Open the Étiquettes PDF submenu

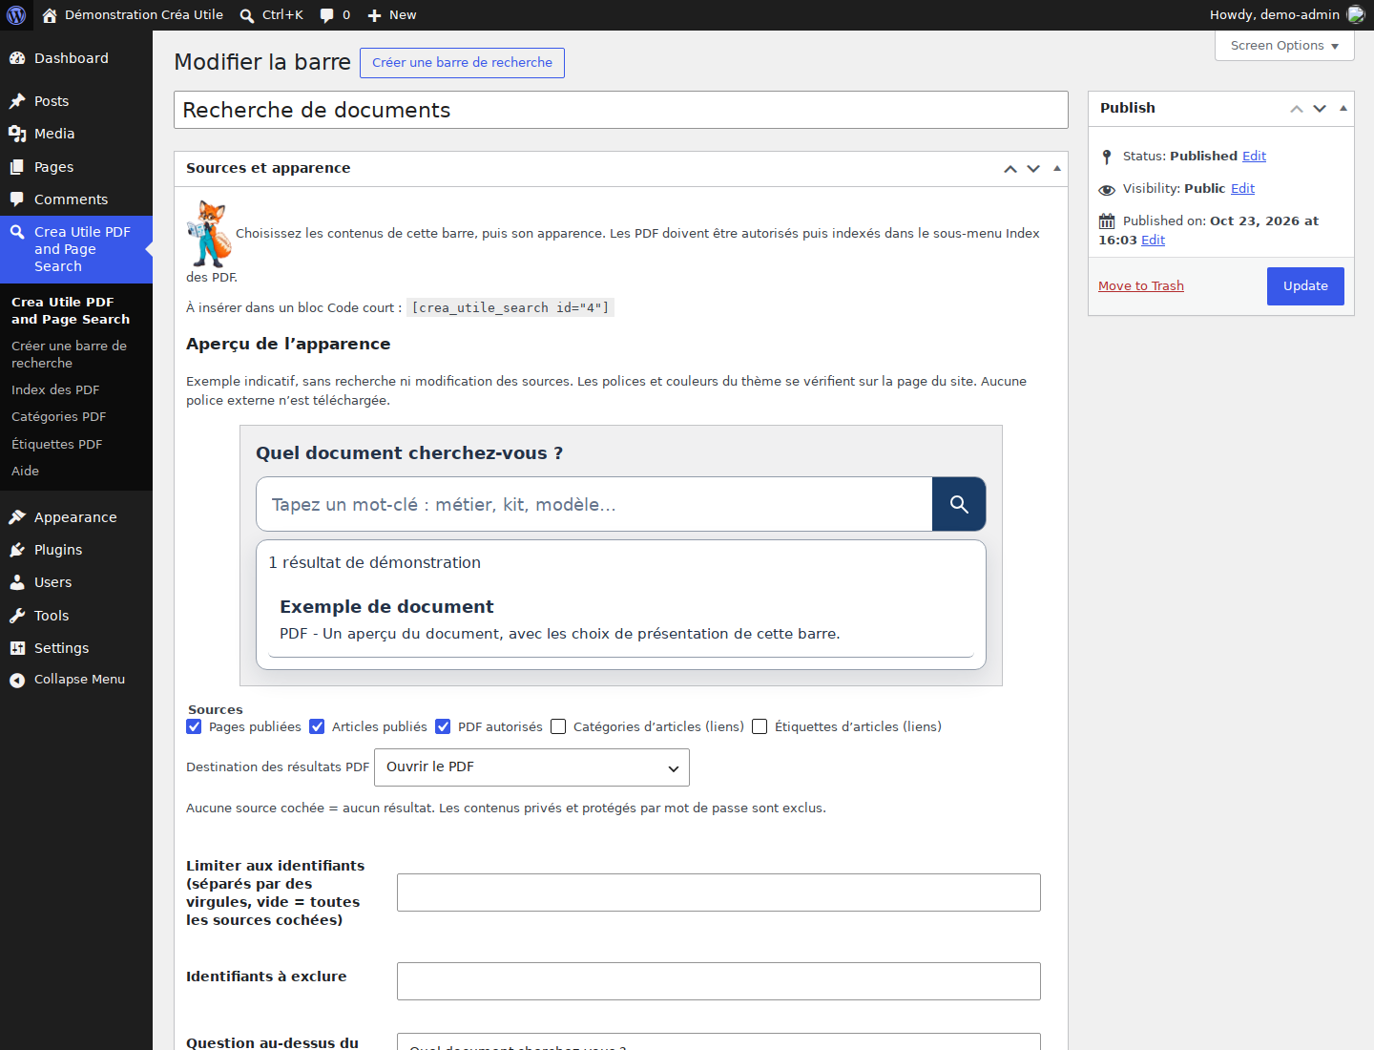[57, 444]
